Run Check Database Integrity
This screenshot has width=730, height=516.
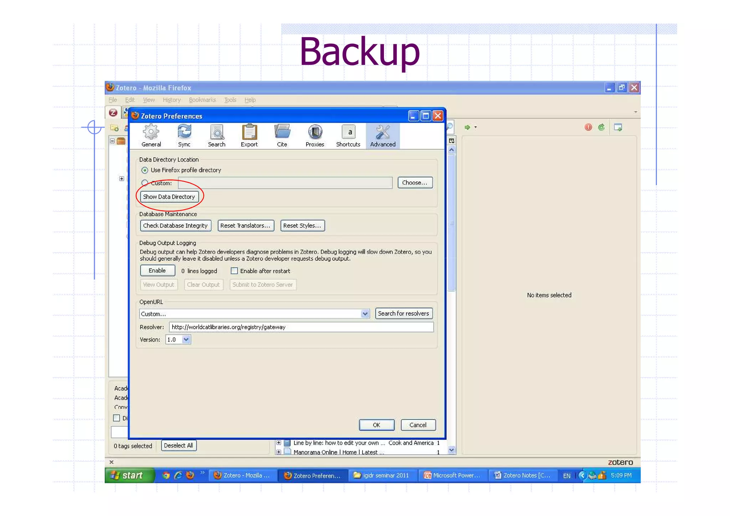pyautogui.click(x=175, y=226)
